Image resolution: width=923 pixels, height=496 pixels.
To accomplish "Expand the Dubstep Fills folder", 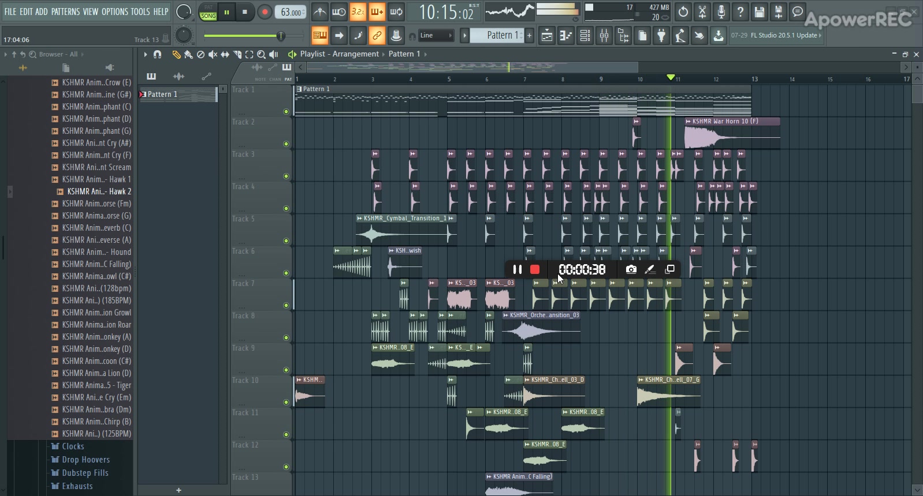I will [x=85, y=473].
